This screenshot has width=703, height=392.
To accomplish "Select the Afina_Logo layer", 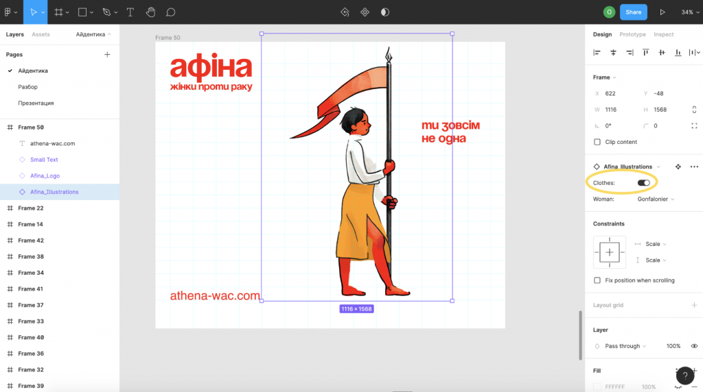I will click(45, 176).
